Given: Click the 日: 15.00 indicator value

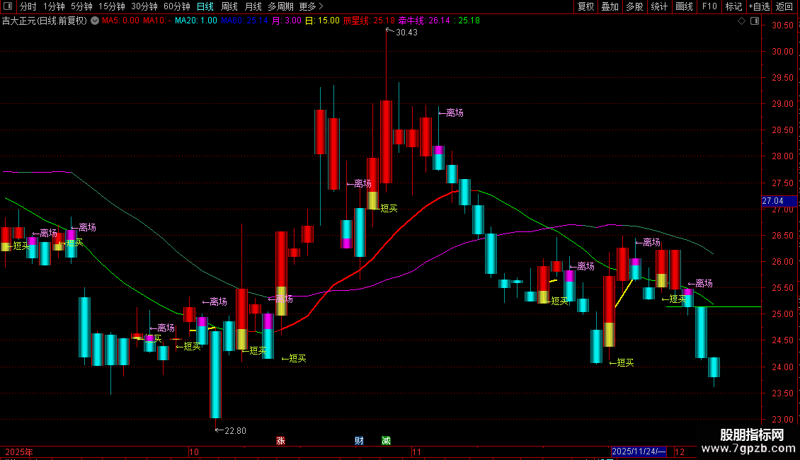Looking at the screenshot, I should pyautogui.click(x=322, y=21).
